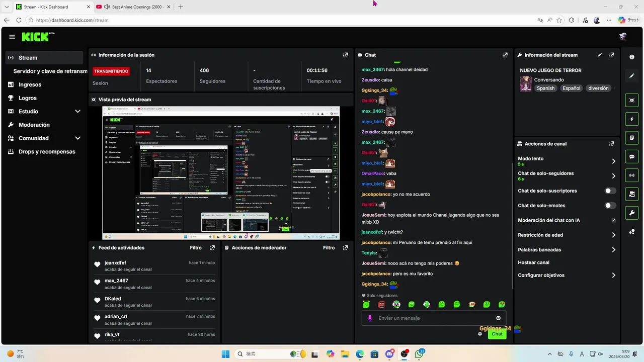Open Filtro in Acciones de moderador
Viewport: 644px width, 362px height.
(x=329, y=248)
